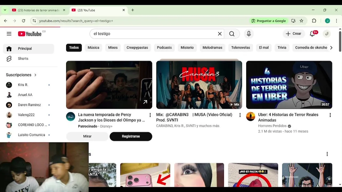Image resolution: width=342 pixels, height=192 pixels.
Task: Open the Chrome profile icon
Action: [327, 21]
